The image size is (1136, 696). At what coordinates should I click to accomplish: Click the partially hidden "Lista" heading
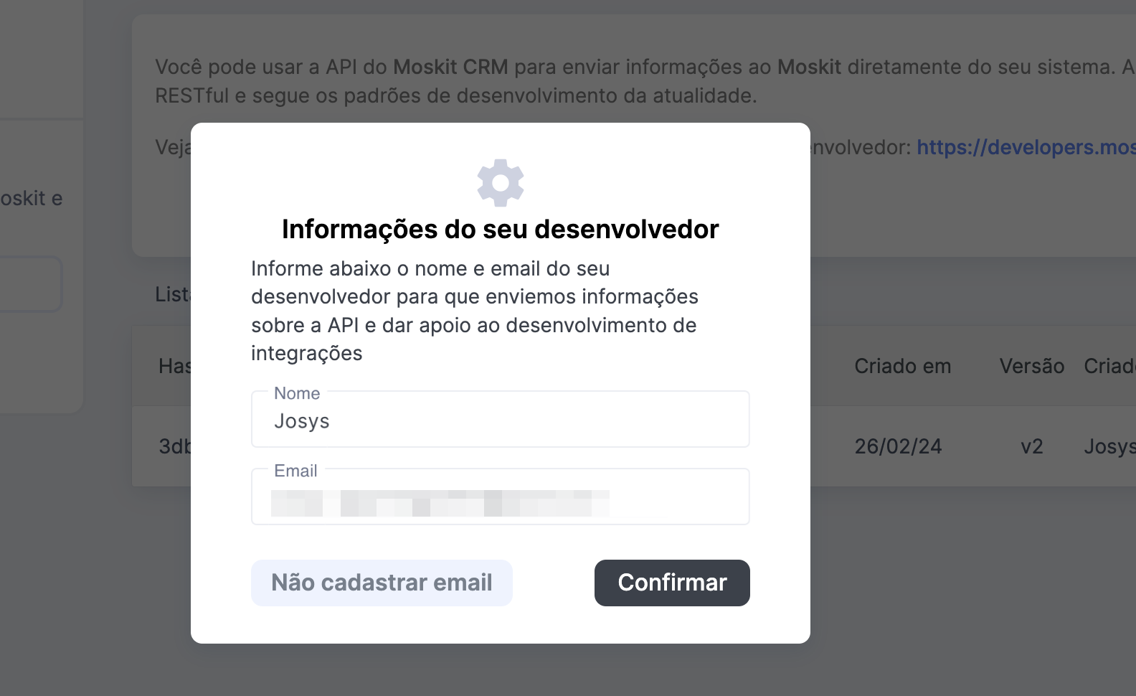coord(173,294)
